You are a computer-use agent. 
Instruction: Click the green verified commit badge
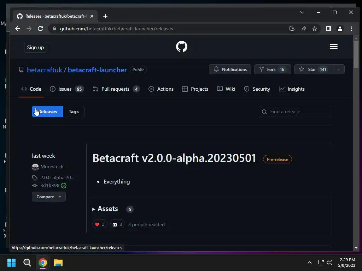tap(64, 186)
